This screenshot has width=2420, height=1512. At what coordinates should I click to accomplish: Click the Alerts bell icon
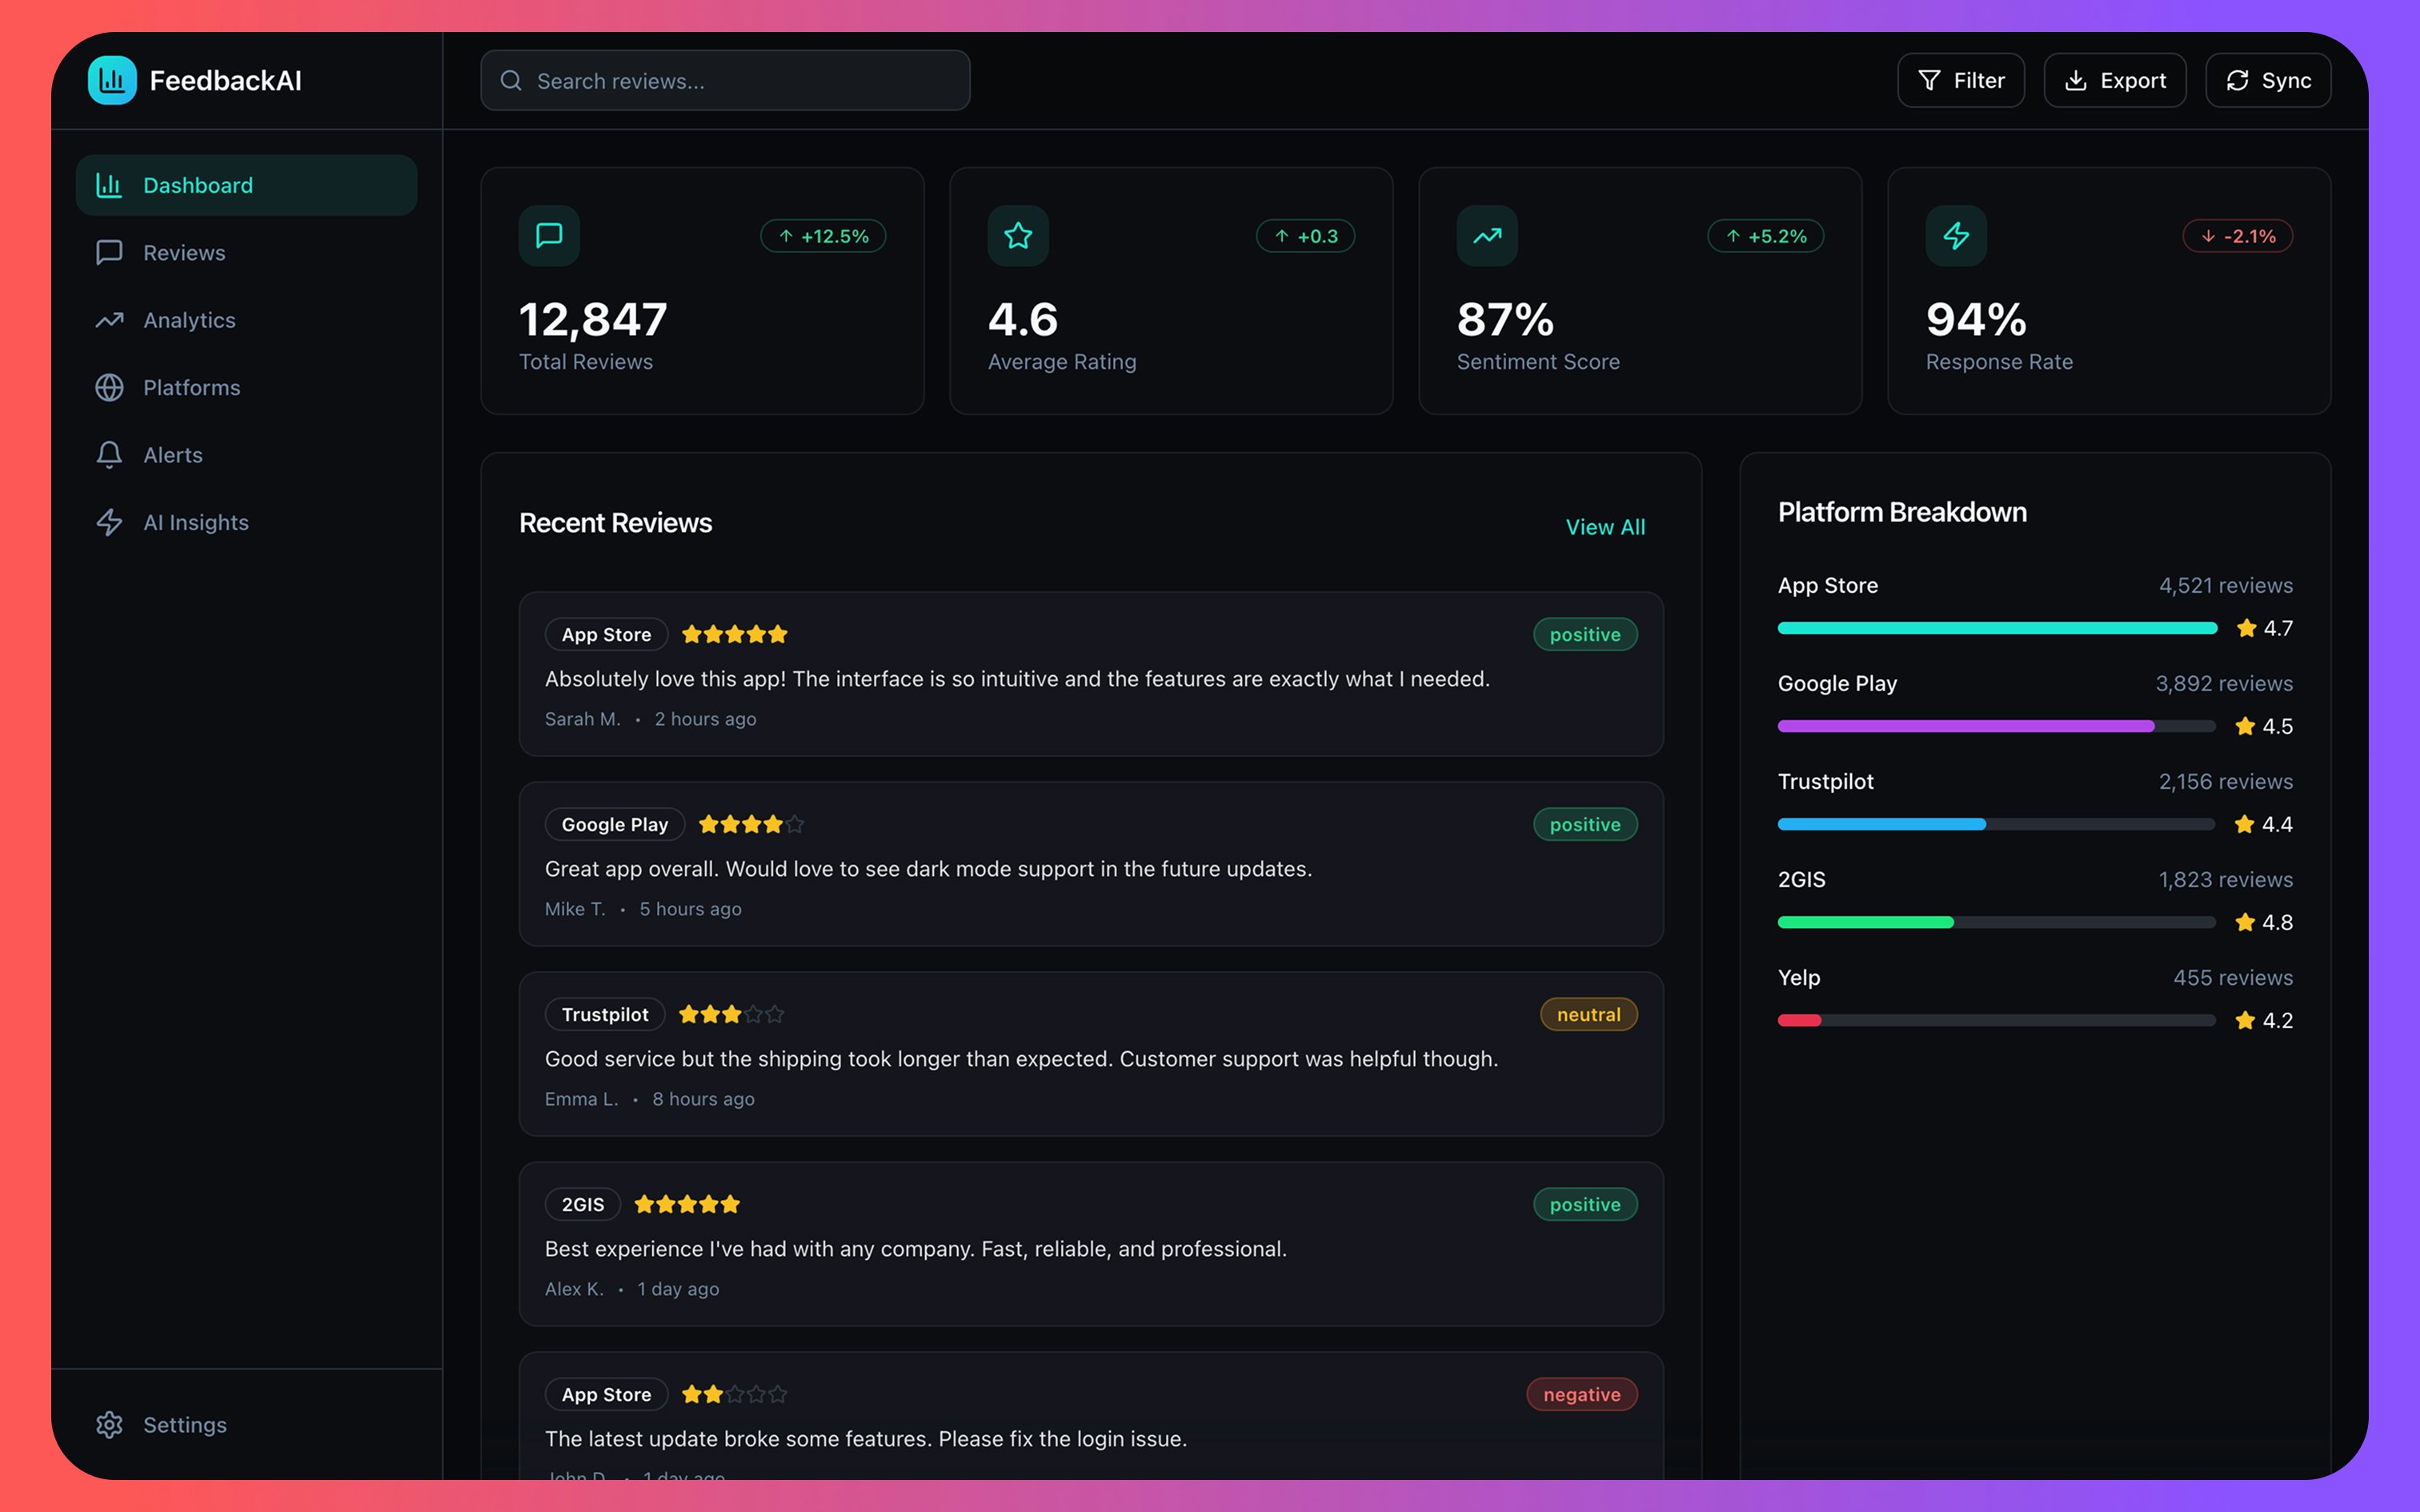110,454
